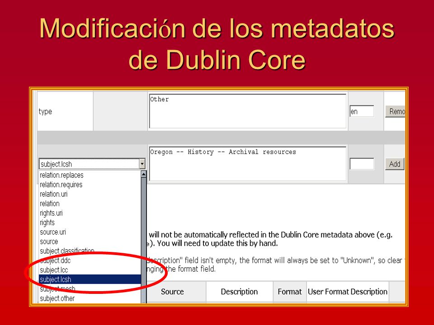Viewport: 434px width, 325px height.
Task: Select relation.requires from the list
Action: coord(90,185)
